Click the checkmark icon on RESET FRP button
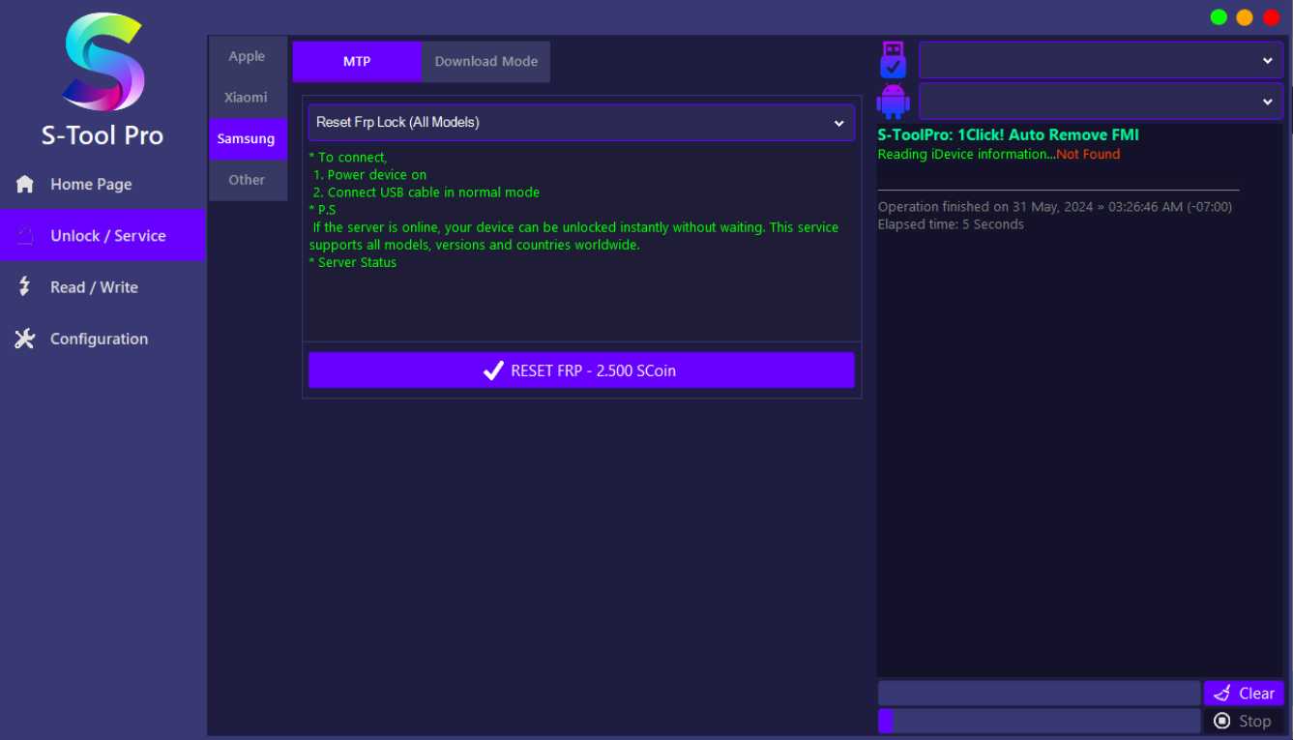Screen dimensions: 1293x740 [493, 370]
